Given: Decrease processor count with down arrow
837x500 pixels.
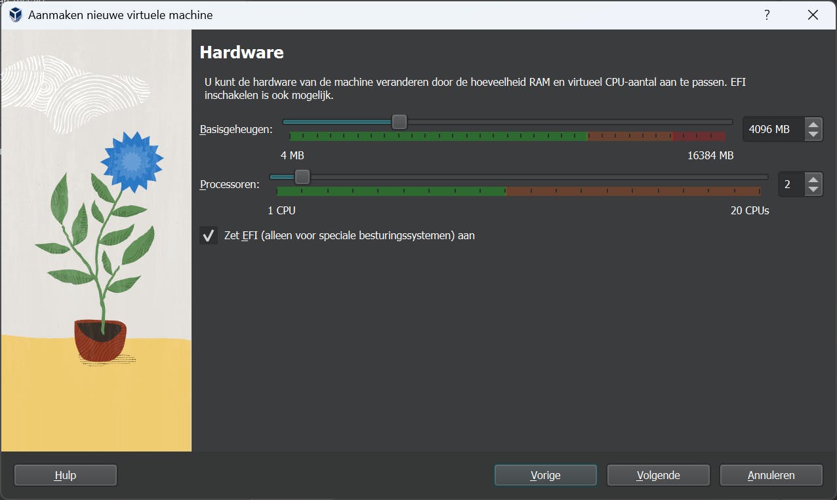Looking at the screenshot, I should tap(813, 189).
